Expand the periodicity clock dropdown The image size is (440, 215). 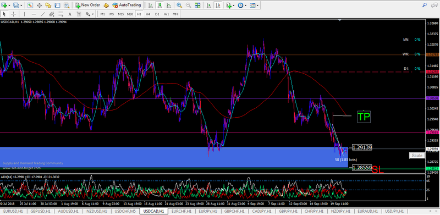245,5
